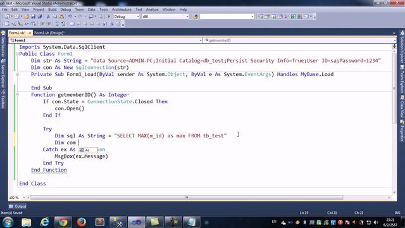This screenshot has width=405, height=228.
Task: Click the Windows Start button
Action: click(8, 222)
